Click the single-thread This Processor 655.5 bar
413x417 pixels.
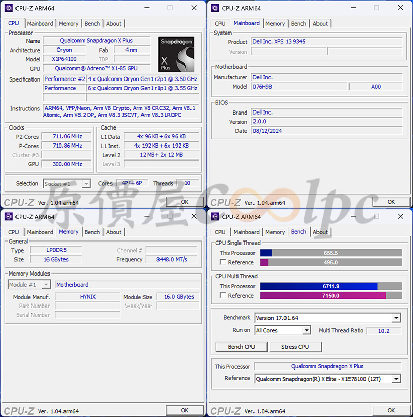click(x=331, y=253)
